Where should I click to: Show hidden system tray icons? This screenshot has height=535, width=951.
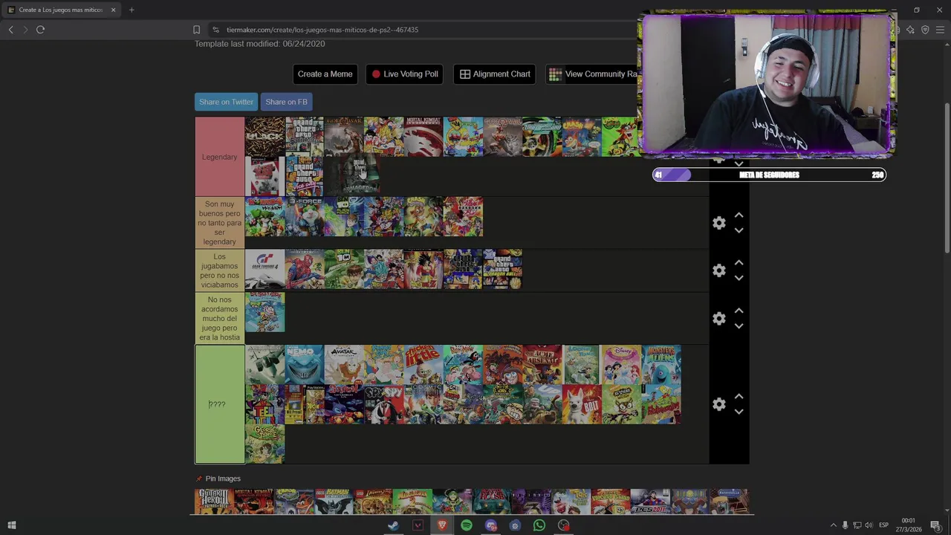click(833, 525)
